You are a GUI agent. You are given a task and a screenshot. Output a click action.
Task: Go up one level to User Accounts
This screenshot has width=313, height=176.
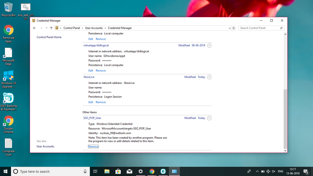pos(51,28)
